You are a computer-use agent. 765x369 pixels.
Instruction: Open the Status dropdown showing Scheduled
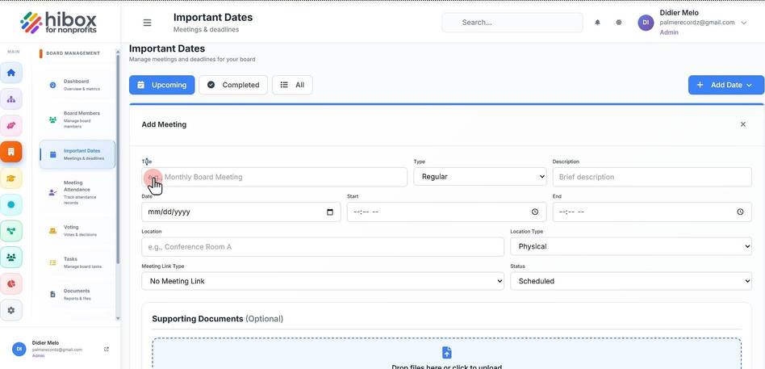[x=631, y=281]
